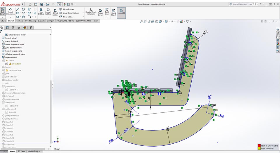
Task: Switch to the Motion Study 1 tab
Action: point(34,151)
